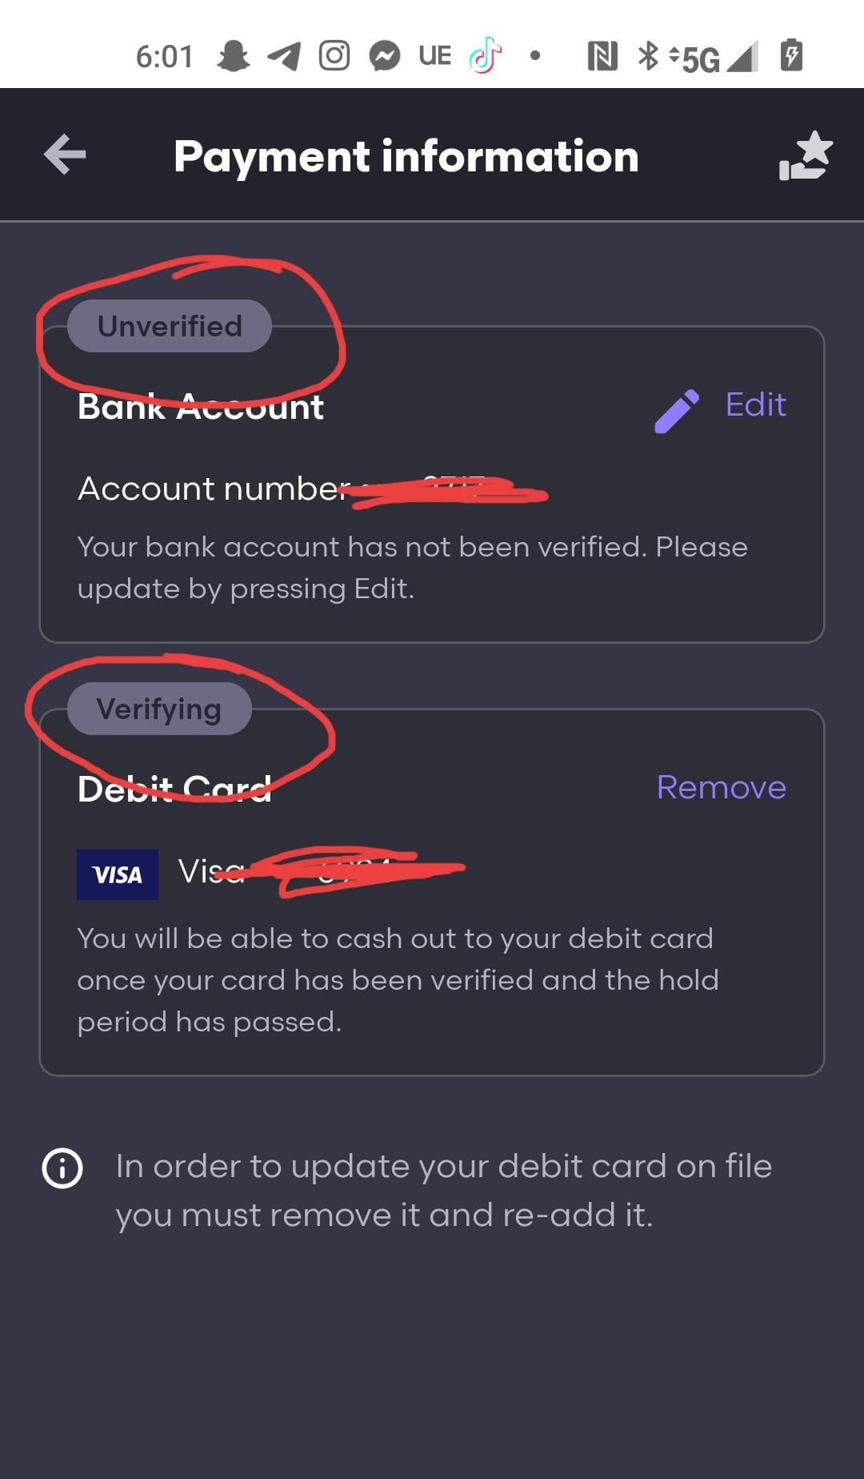
Task: Tap the battery charging indicator
Action: (790, 54)
